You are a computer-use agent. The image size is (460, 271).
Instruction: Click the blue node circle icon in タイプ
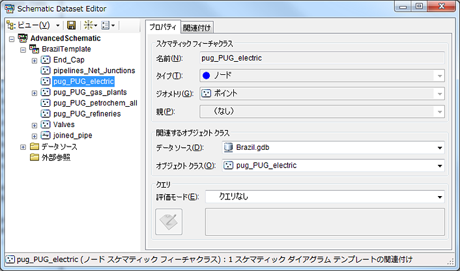pyautogui.click(x=207, y=76)
